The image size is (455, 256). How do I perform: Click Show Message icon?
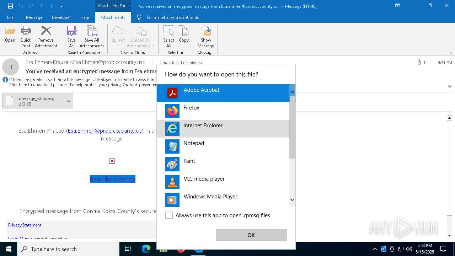206,31
